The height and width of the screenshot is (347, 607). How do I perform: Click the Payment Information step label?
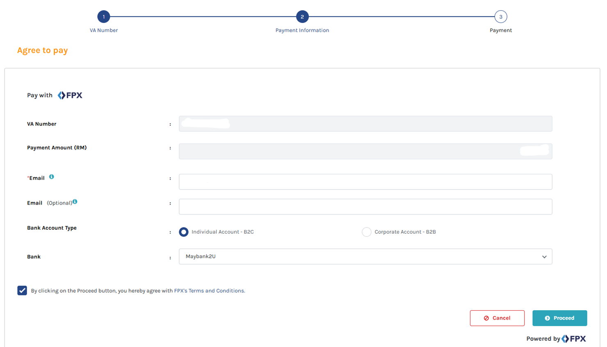click(x=302, y=30)
